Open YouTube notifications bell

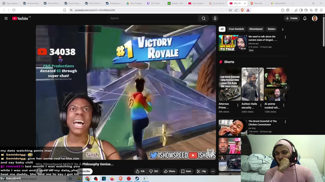pyautogui.click(x=305, y=18)
